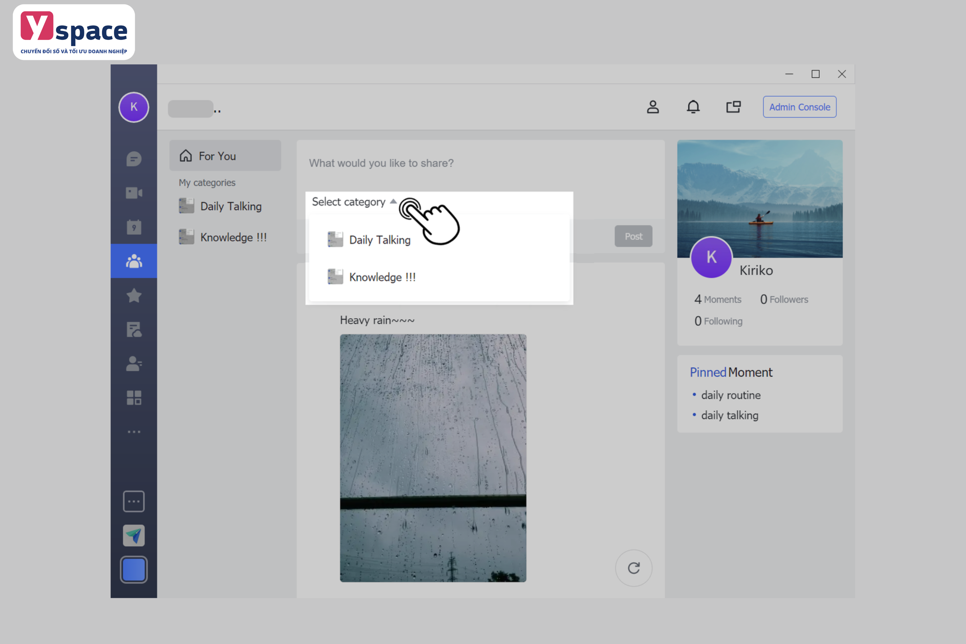The width and height of the screenshot is (966, 644).
Task: Click the Pinned Moment heading
Action: click(x=731, y=372)
